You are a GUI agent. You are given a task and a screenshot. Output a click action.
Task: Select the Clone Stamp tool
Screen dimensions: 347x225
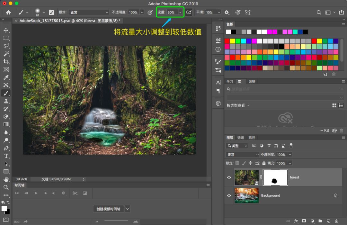pos(6,101)
